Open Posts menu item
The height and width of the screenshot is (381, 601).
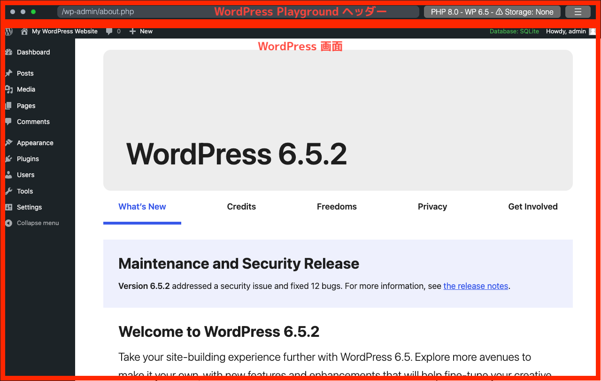click(25, 73)
